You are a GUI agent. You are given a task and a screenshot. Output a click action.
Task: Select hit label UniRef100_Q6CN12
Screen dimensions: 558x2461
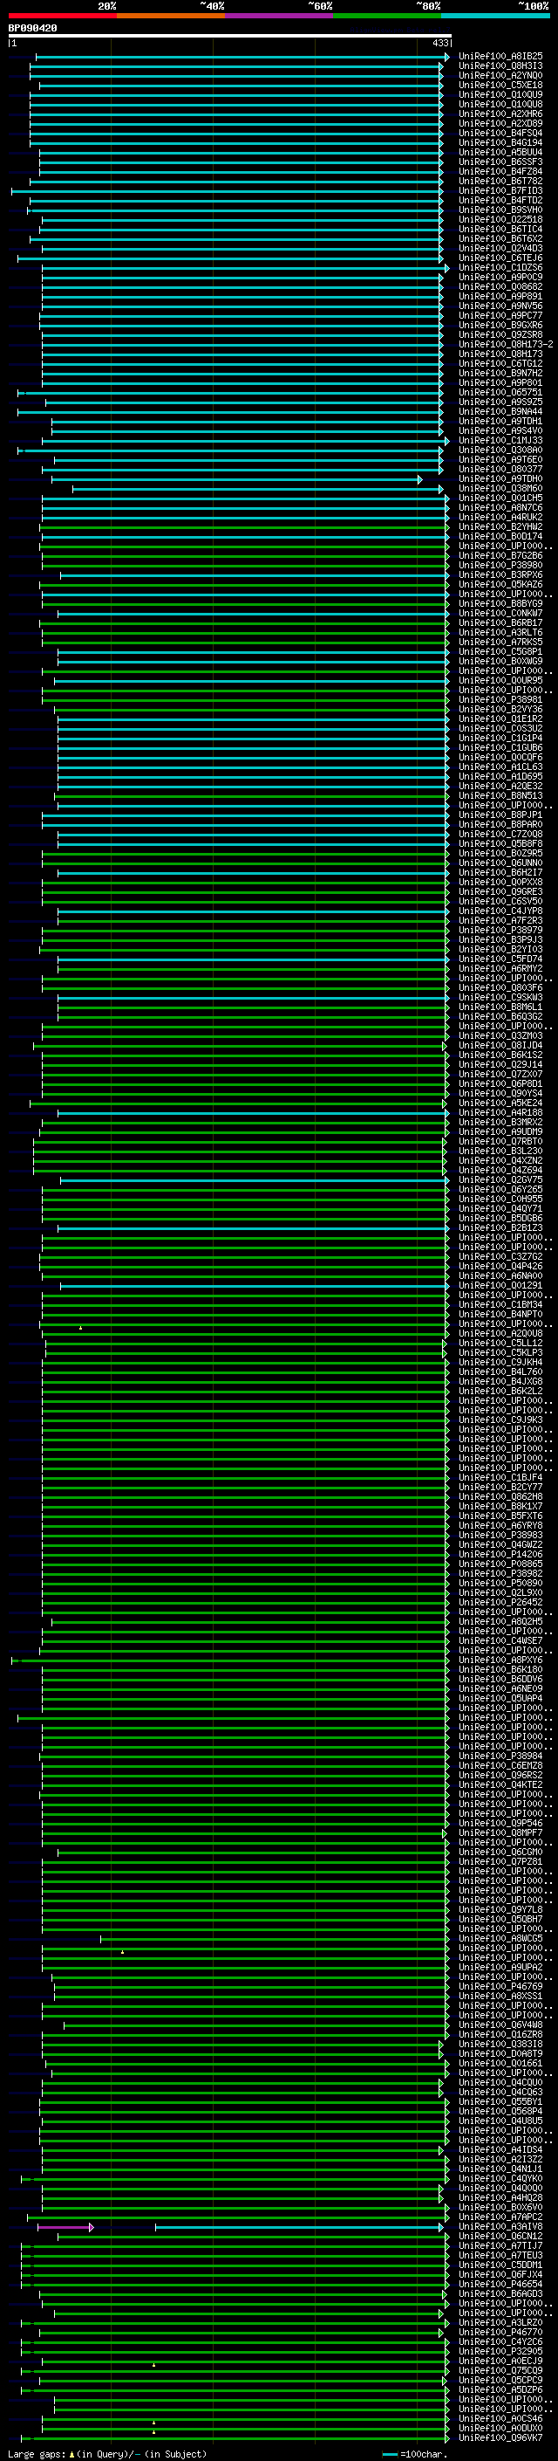click(x=500, y=2236)
